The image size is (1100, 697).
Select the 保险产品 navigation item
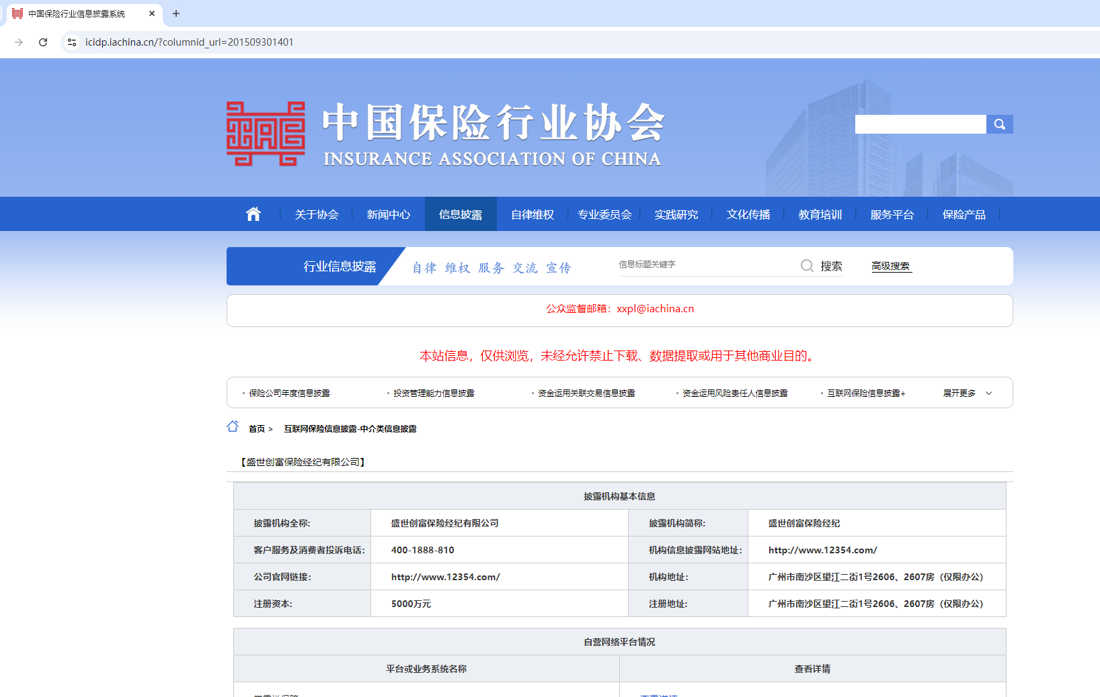coord(964,215)
